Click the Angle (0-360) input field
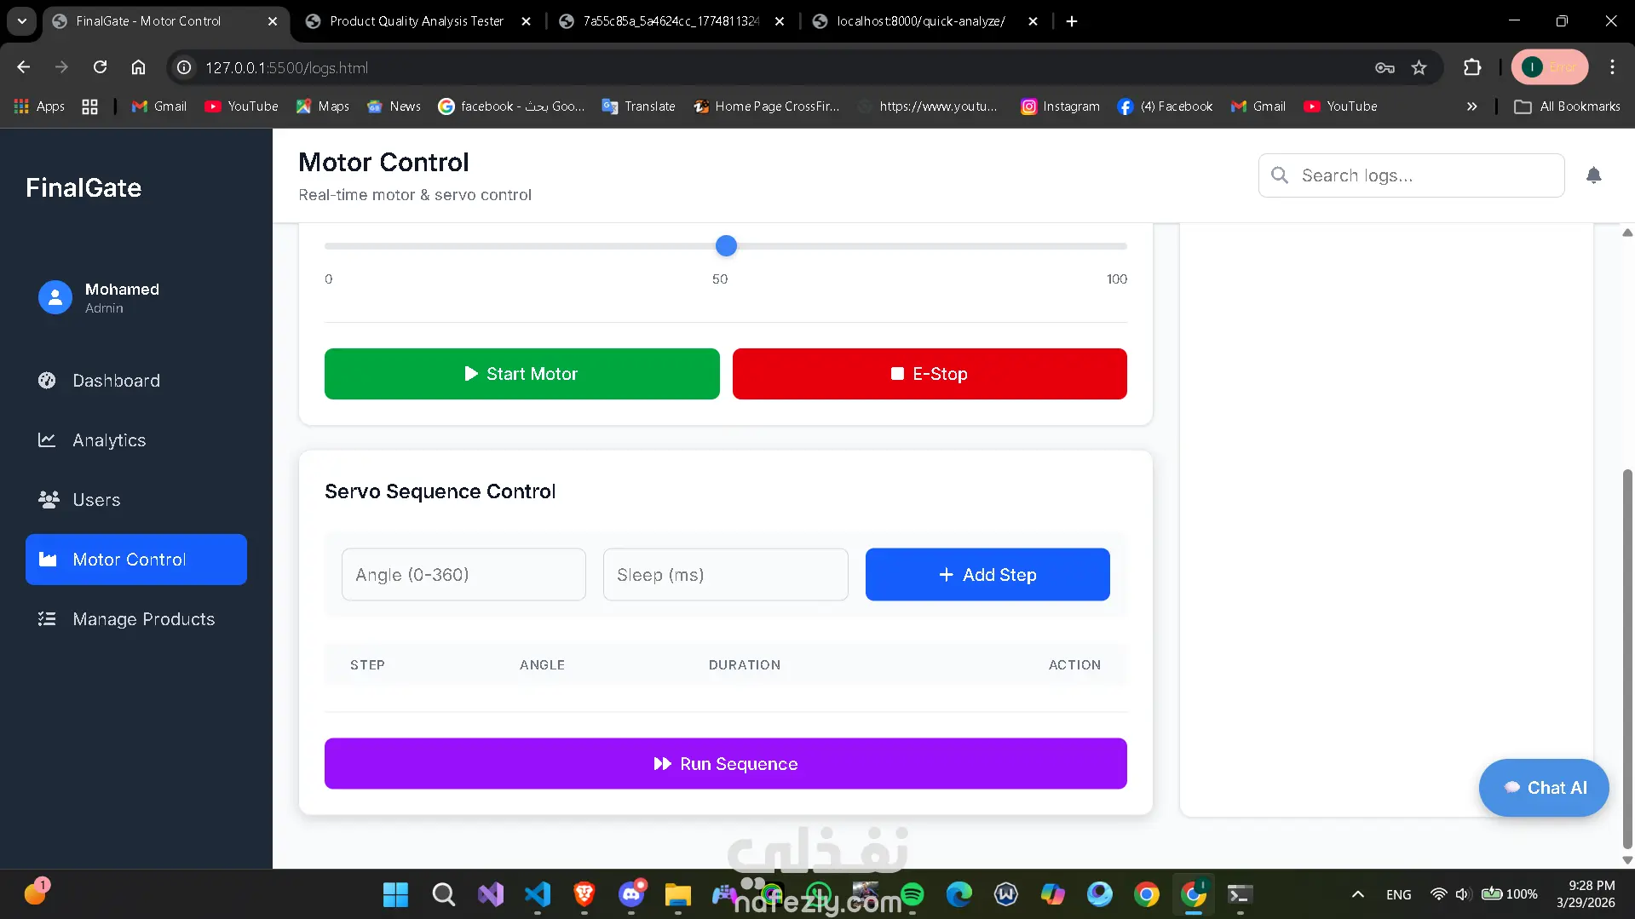 click(x=463, y=575)
